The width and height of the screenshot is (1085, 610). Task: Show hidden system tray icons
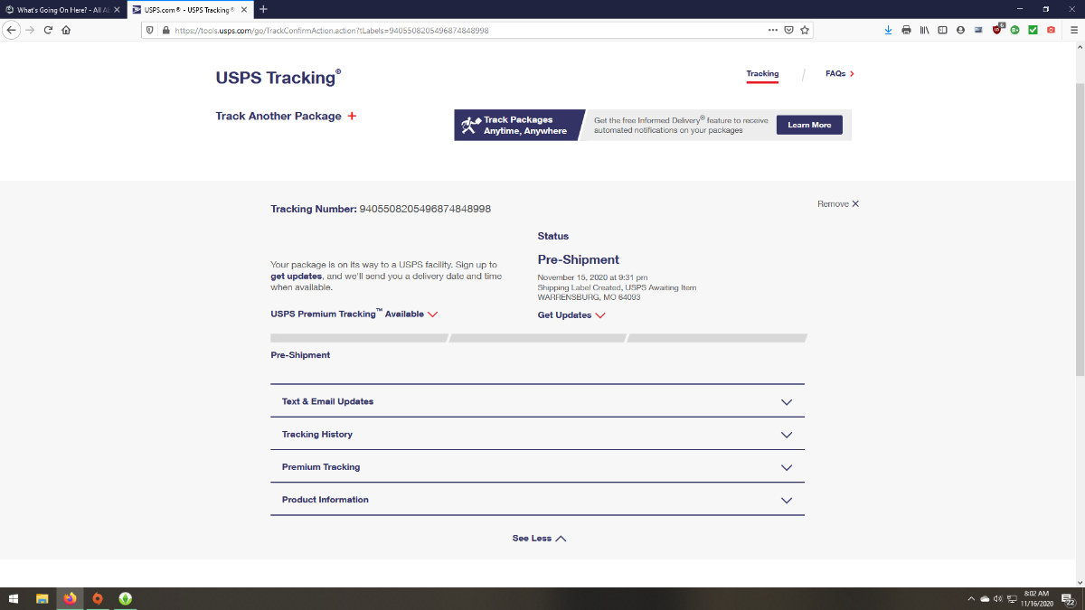pyautogui.click(x=972, y=598)
